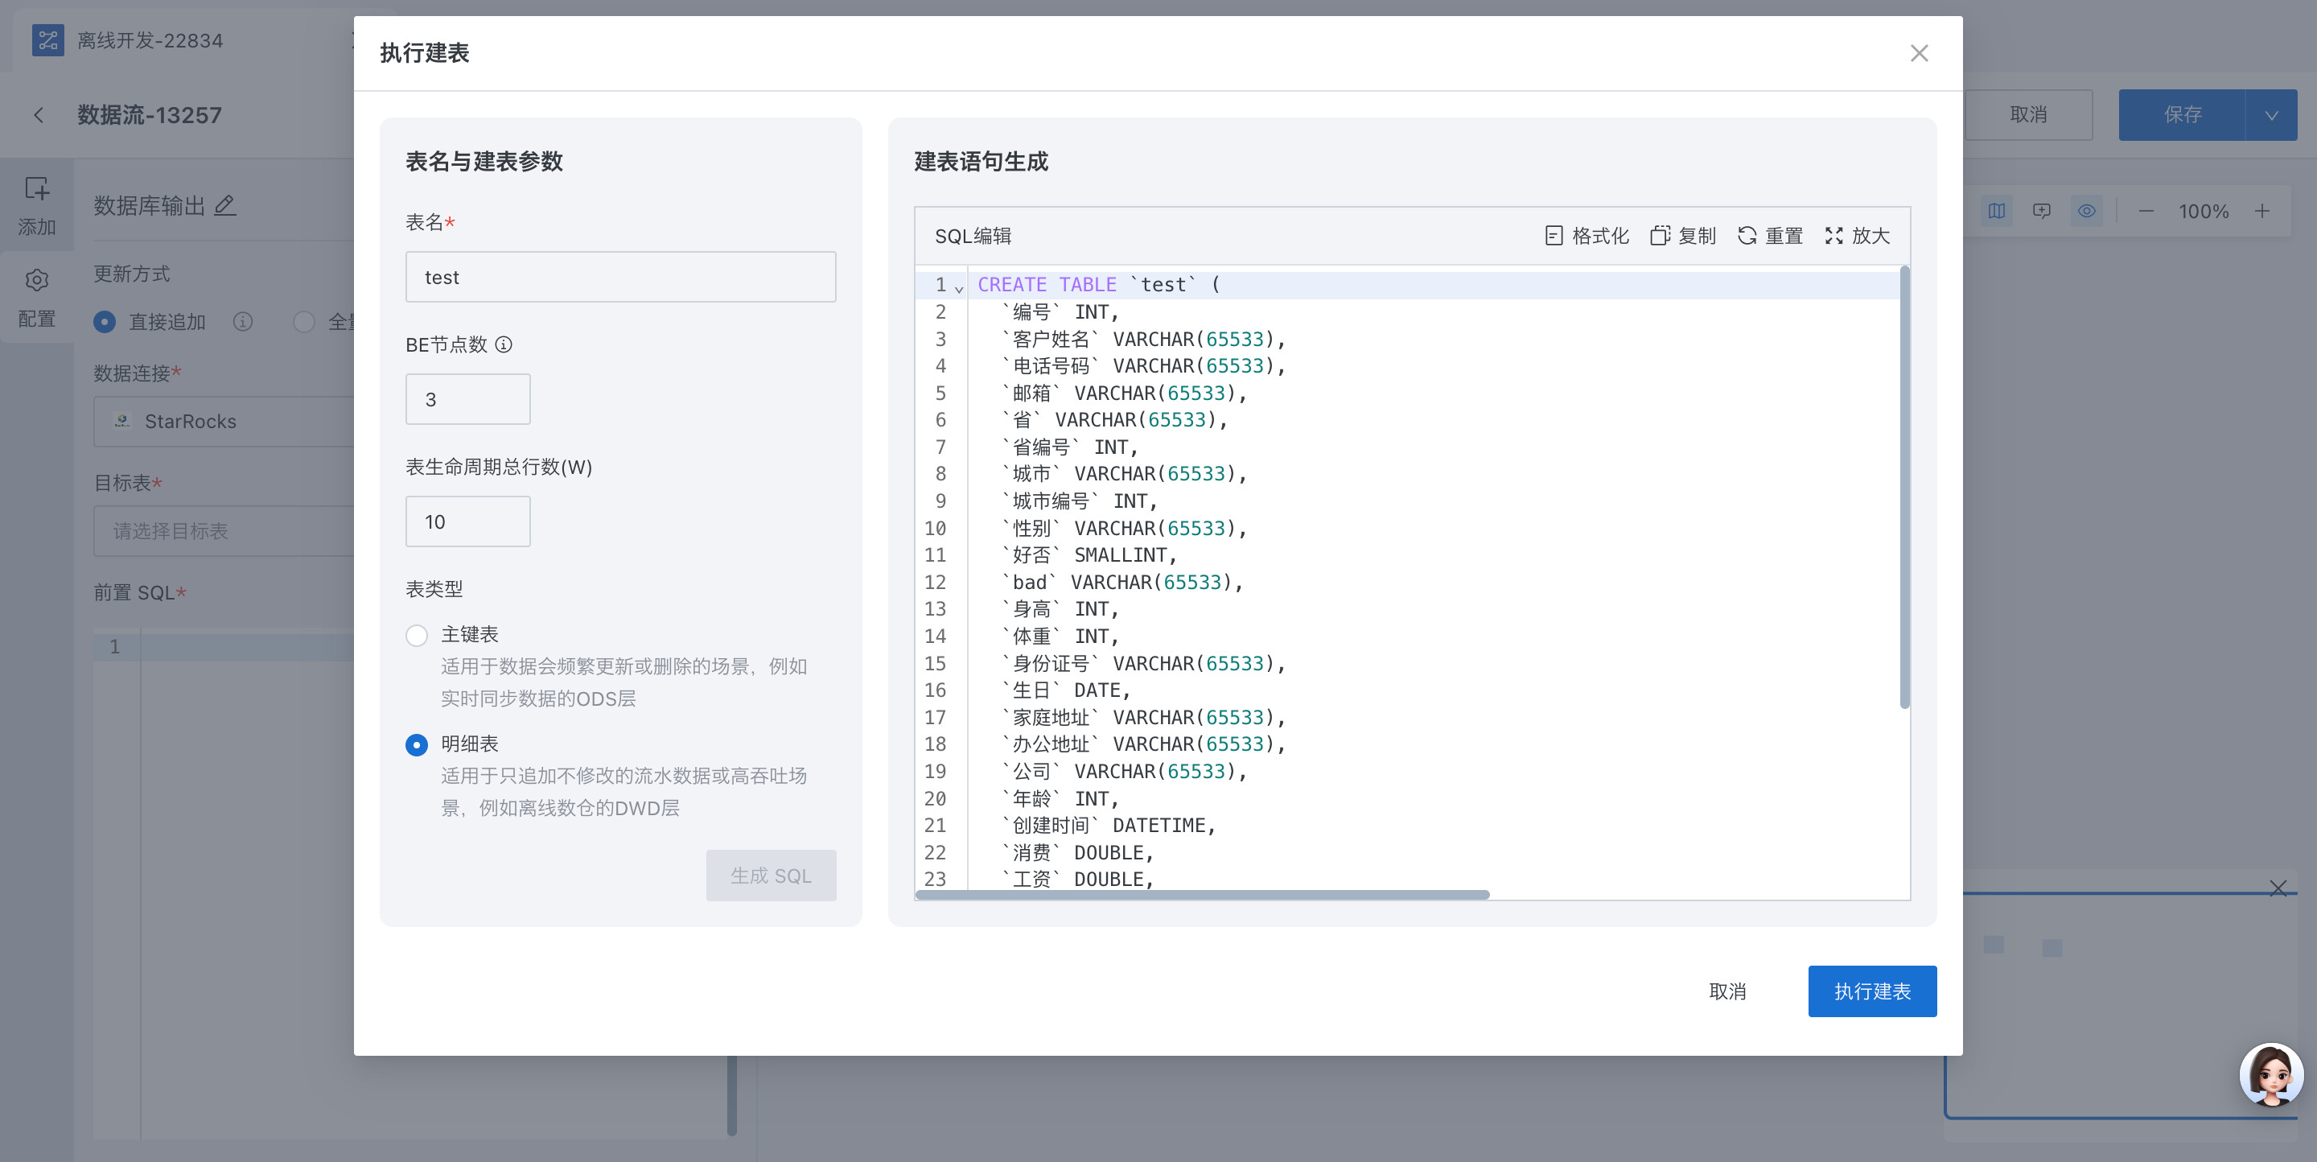2317x1162 pixels.
Task: Enlarge editor with the 放大 icon
Action: point(1834,236)
